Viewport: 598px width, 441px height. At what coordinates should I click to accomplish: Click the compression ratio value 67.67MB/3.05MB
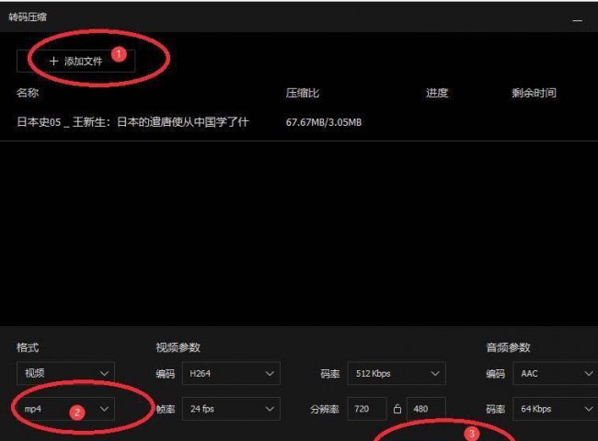[x=324, y=122]
